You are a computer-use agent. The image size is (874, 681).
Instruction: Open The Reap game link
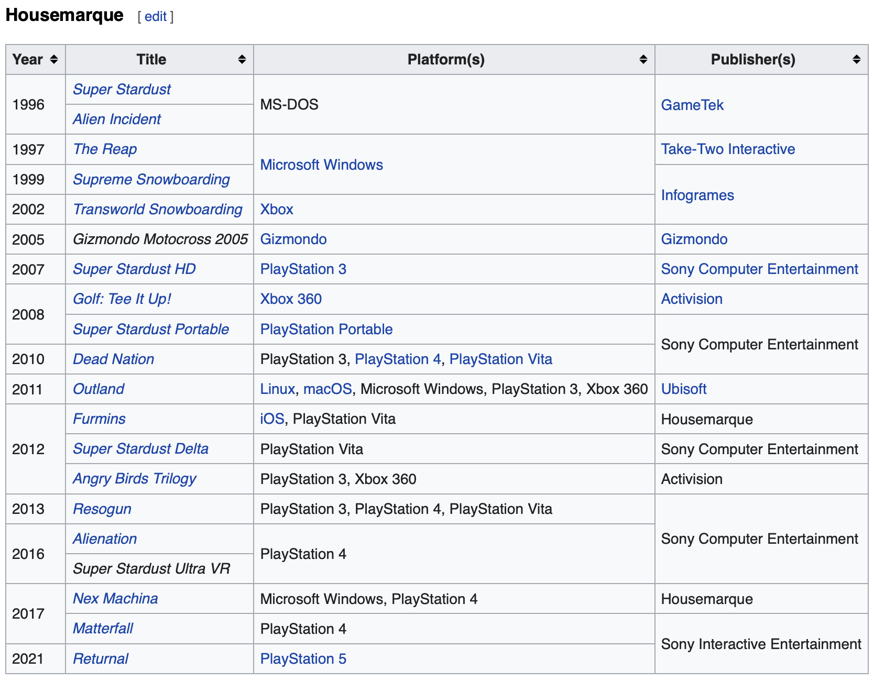(105, 149)
